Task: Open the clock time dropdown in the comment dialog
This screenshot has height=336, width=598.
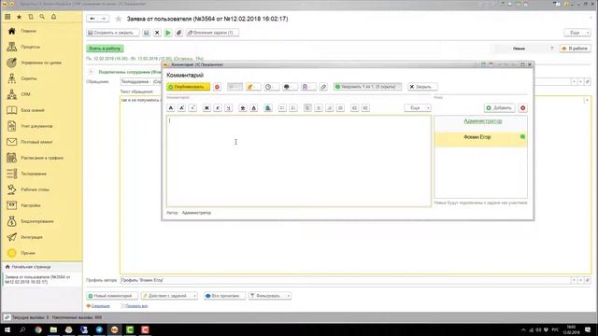Action: click(272, 87)
